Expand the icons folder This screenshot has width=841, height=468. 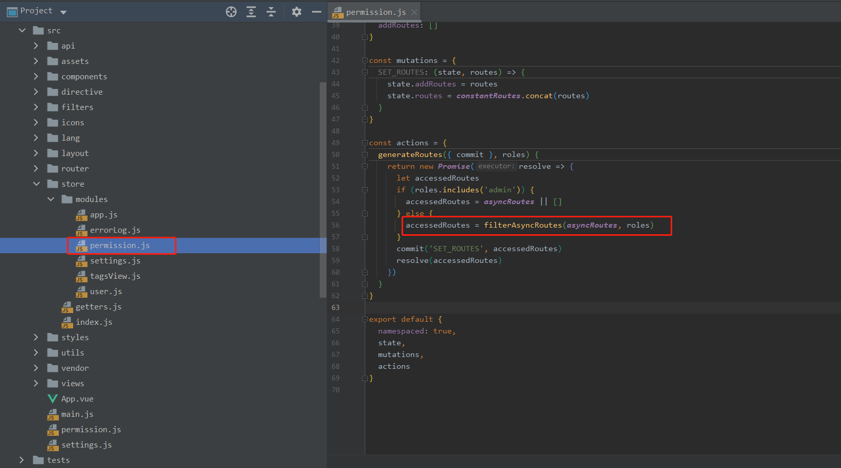pos(36,123)
